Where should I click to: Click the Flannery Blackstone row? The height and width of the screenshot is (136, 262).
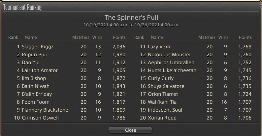point(68,110)
